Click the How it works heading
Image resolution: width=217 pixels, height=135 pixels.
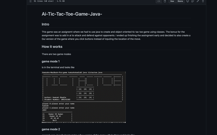(x=52, y=47)
